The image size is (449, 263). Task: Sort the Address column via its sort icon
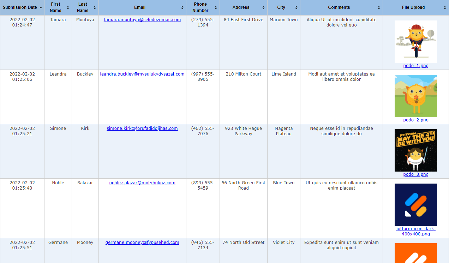[263, 7]
